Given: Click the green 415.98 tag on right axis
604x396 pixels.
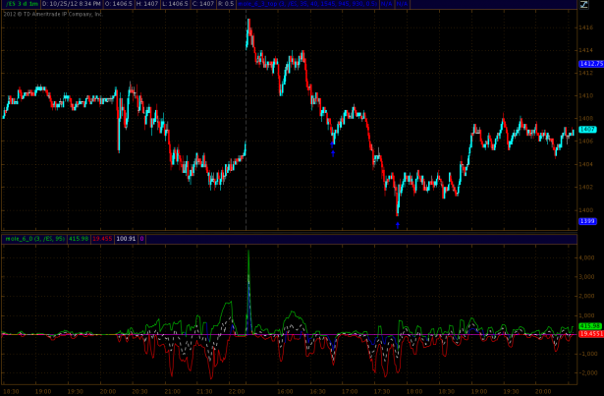Looking at the screenshot, I should (x=589, y=325).
